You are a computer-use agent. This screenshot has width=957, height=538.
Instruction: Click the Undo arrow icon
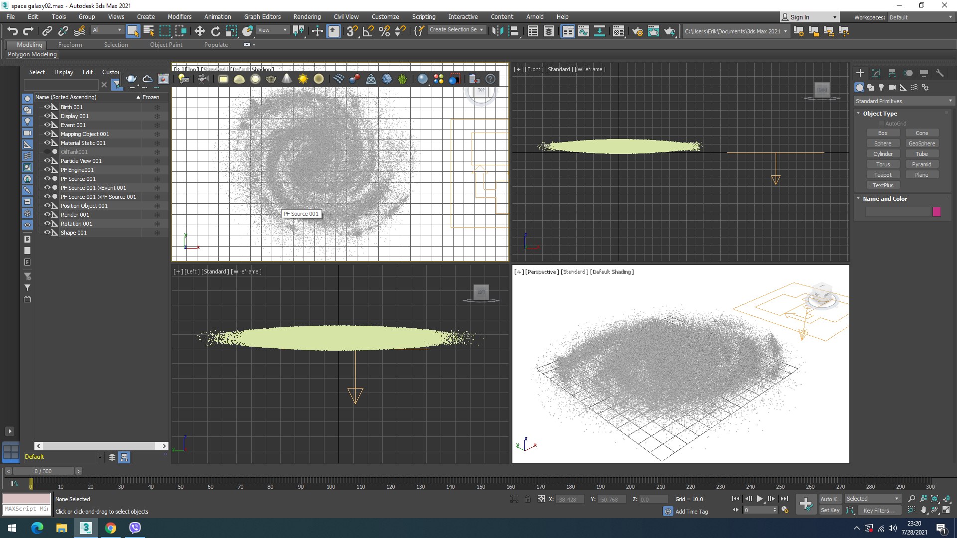(x=12, y=31)
